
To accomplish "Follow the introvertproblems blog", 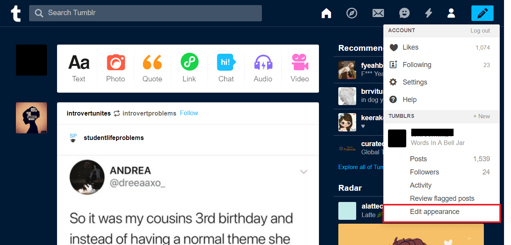I will click(x=189, y=113).
